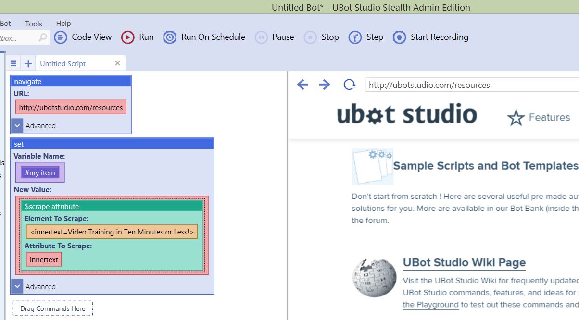Image resolution: width=579 pixels, height=320 pixels.
Task: Click the Features star icon
Action: click(x=516, y=118)
